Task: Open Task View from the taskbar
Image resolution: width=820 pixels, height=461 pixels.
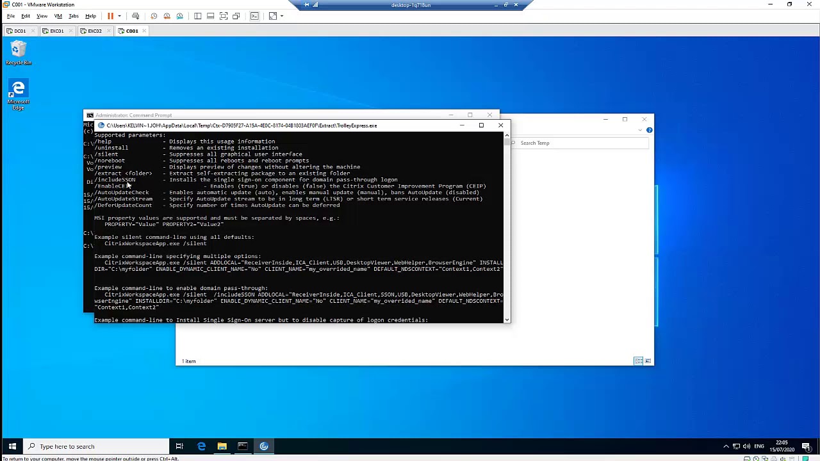Action: [x=179, y=446]
